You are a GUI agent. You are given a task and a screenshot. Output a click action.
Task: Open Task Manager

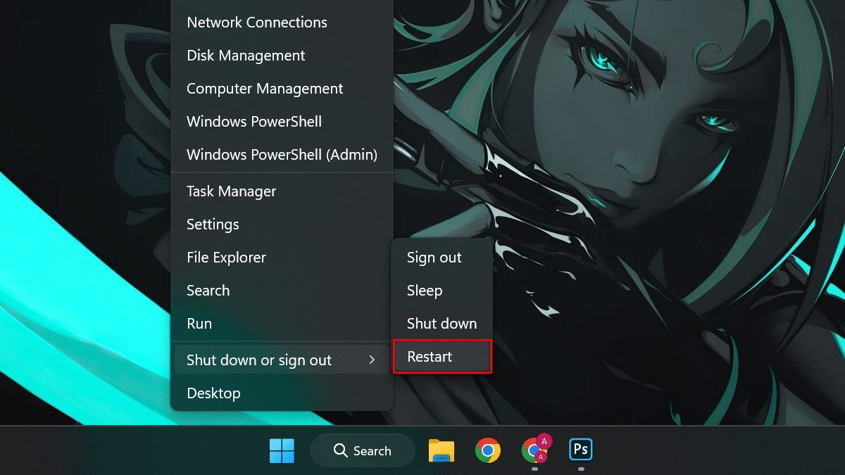coord(282,191)
